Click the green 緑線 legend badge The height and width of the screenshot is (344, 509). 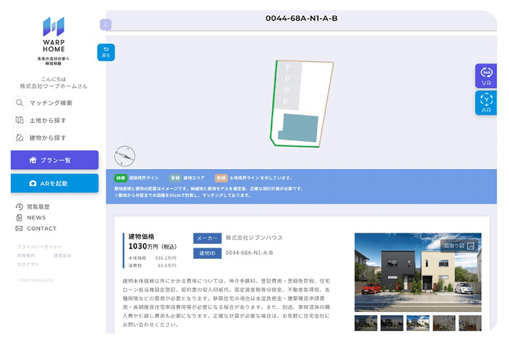tap(120, 177)
